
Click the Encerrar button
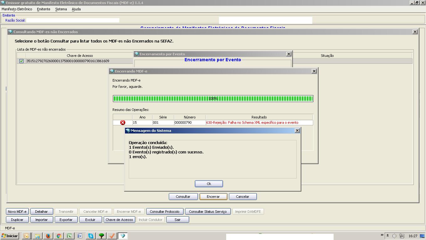213,197
